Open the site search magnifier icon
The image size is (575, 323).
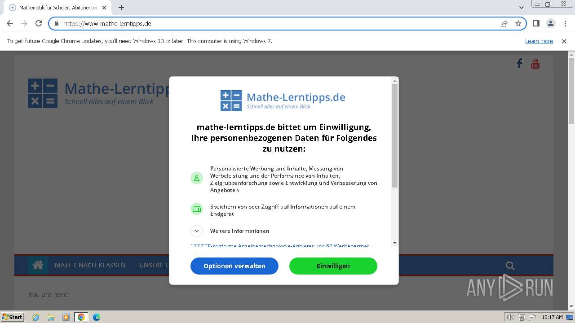(x=510, y=266)
